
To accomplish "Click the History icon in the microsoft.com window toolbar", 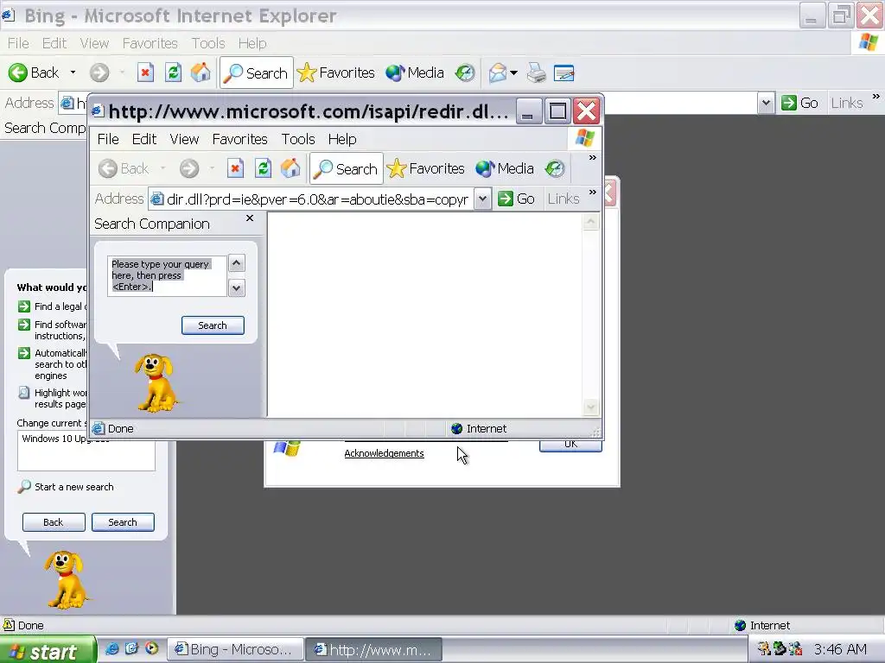I will click(555, 168).
